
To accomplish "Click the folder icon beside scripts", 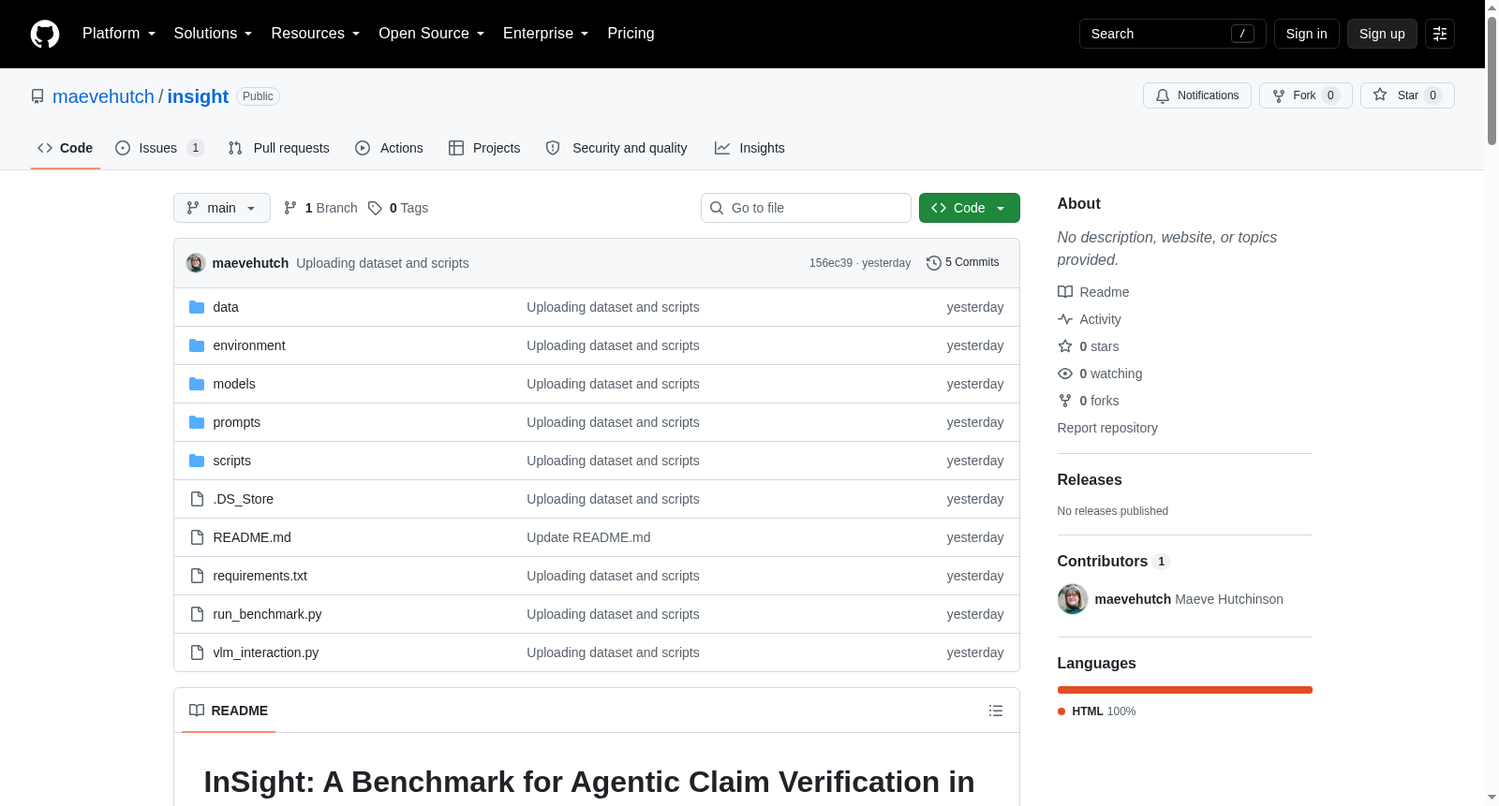I will (197, 461).
